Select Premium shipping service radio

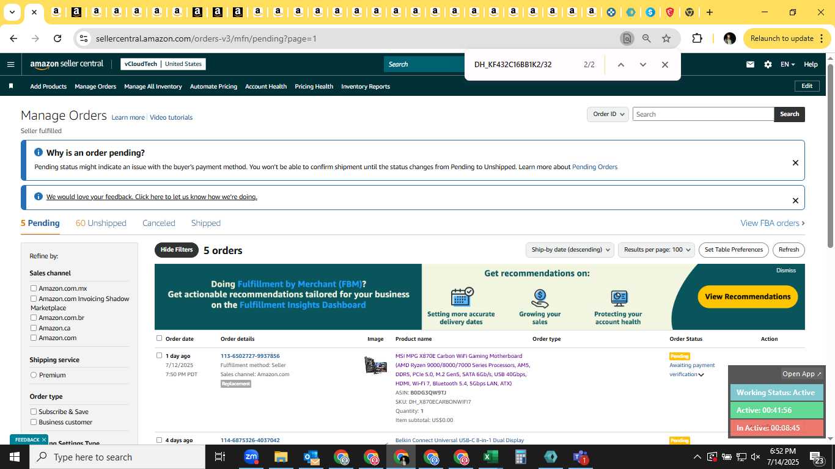click(x=34, y=375)
